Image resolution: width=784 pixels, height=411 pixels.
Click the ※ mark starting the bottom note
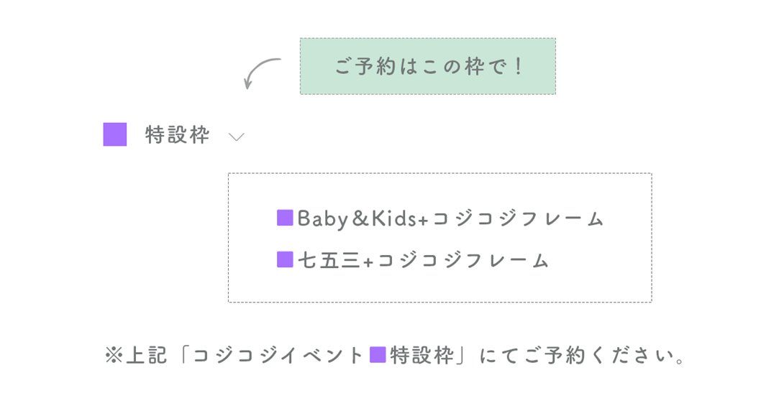114,356
